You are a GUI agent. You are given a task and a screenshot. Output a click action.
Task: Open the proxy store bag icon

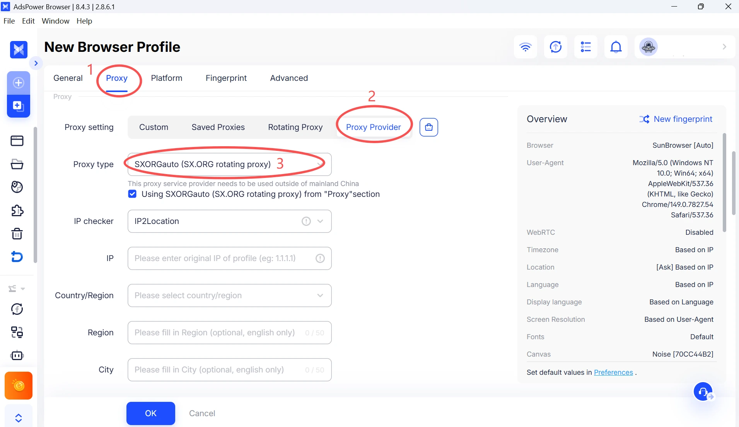click(428, 127)
